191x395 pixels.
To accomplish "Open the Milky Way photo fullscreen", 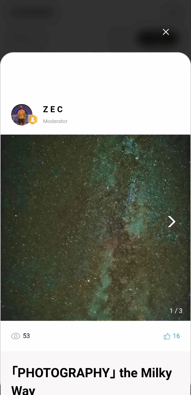I will [95, 228].
